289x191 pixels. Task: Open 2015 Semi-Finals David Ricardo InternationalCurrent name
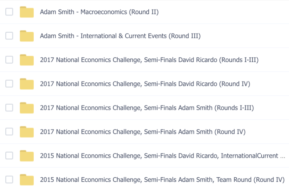(163, 156)
